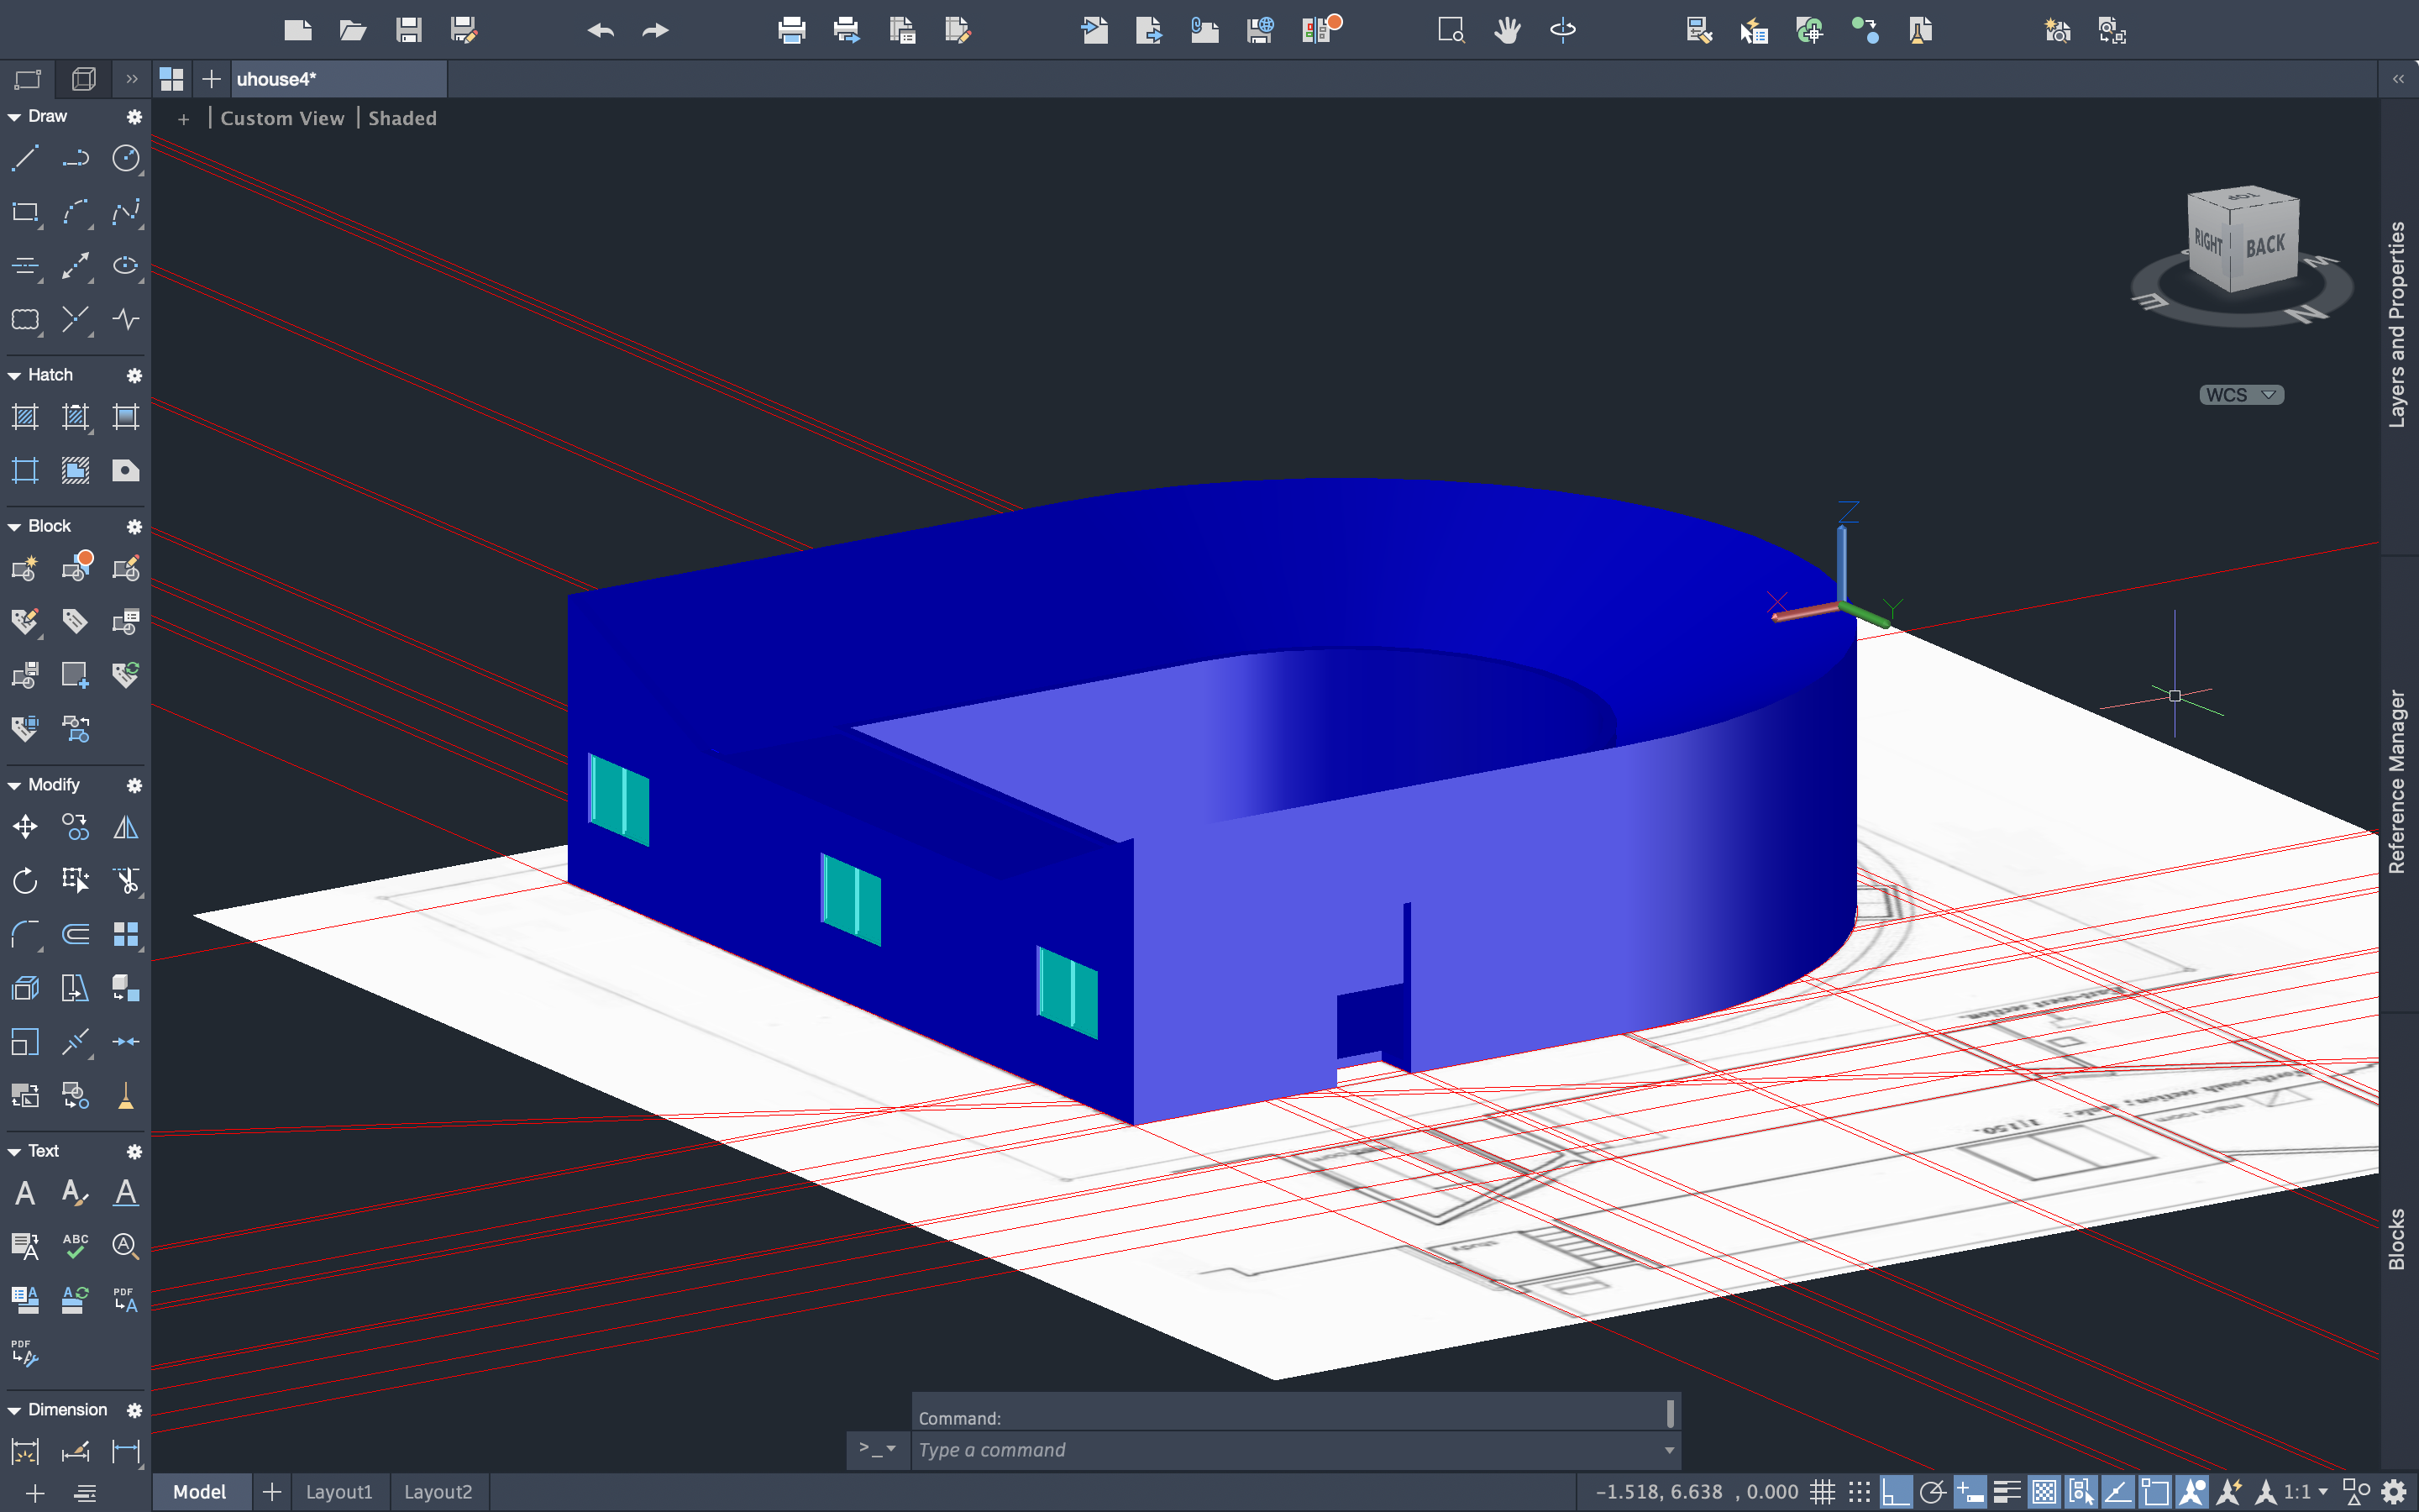Activate the Copy tool in Modify panel
Viewport: 2419px width, 1512px height.
[x=75, y=827]
